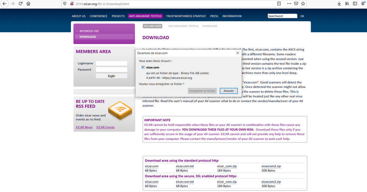Click the RSS feed orange icon
This screenshot has height=192, width=367.
click(120, 111)
